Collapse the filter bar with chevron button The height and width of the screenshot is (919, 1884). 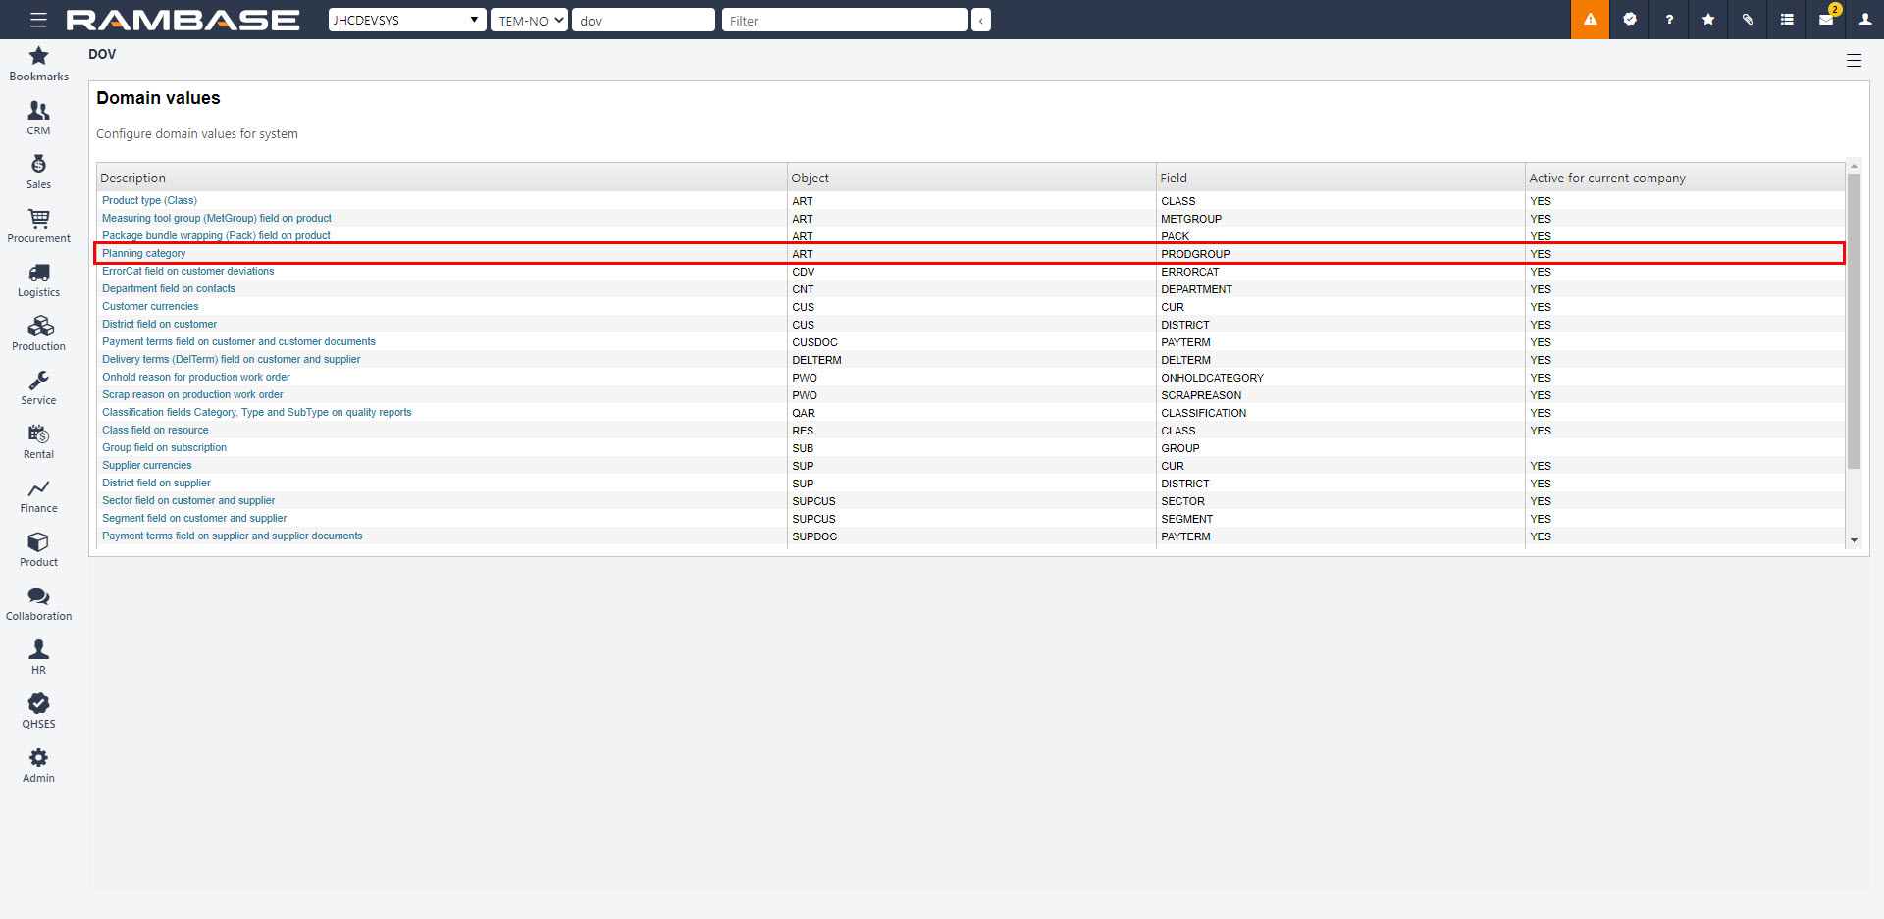click(980, 20)
